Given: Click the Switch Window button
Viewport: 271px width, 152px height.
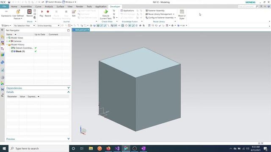Looking at the screenshot, I should 53,2.
